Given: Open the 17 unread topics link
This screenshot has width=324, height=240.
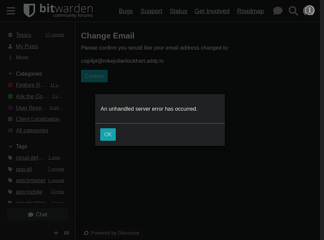Looking at the screenshot, I should pyautogui.click(x=55, y=35).
